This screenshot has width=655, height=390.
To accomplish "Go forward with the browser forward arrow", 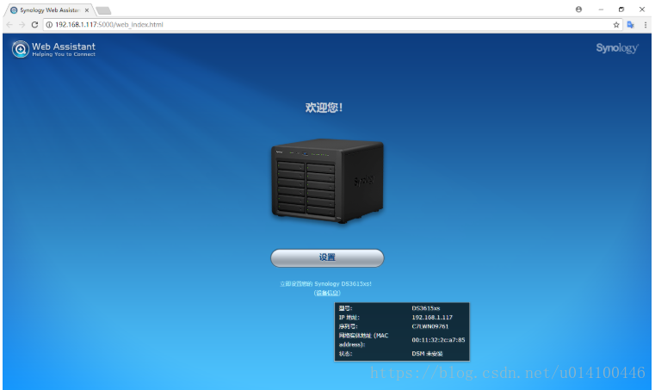I will coord(22,25).
